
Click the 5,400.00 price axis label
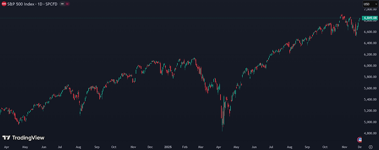tap(371, 100)
